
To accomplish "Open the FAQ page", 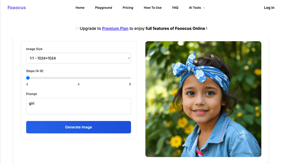I will [175, 8].
